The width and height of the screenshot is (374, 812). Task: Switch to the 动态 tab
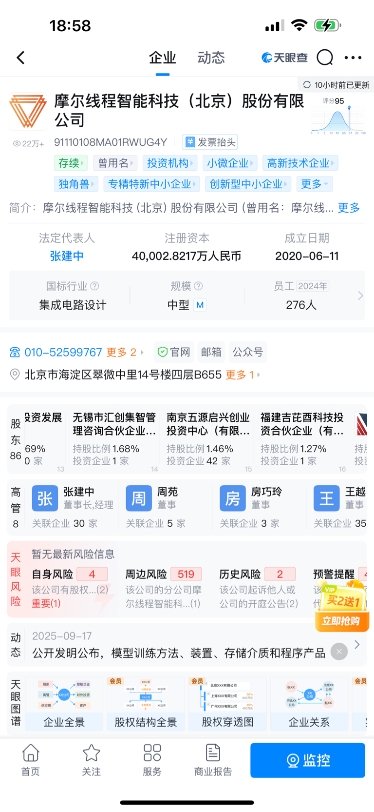click(x=211, y=58)
